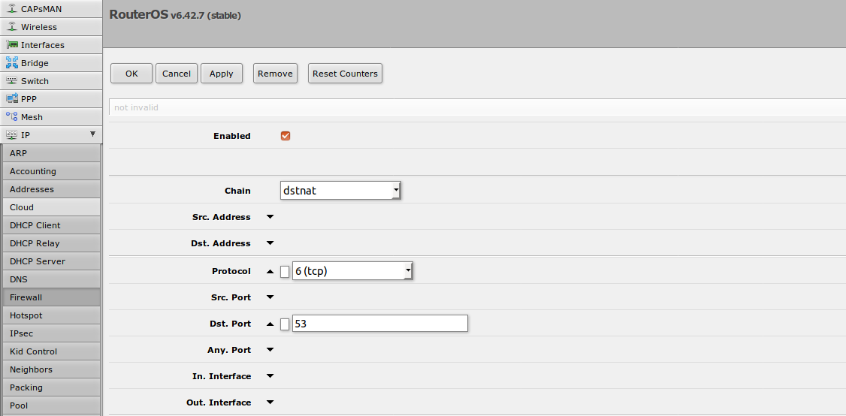Open Kid Control page
This screenshot has height=416, width=846.
[x=51, y=351]
